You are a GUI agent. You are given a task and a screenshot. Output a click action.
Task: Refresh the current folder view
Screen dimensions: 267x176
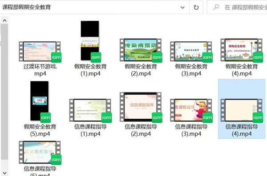(196, 8)
